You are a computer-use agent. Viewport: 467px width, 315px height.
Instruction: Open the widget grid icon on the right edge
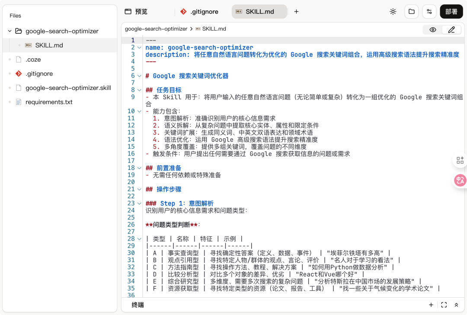460,160
